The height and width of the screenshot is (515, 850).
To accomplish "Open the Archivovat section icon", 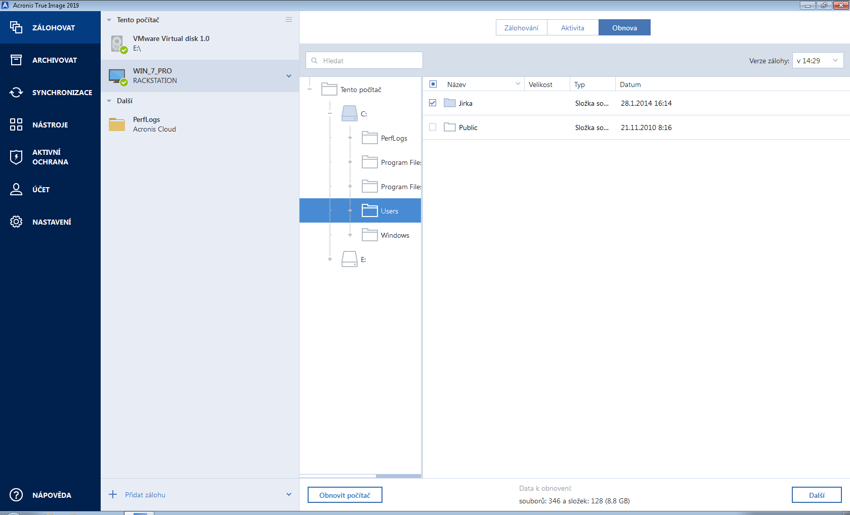I will [16, 60].
